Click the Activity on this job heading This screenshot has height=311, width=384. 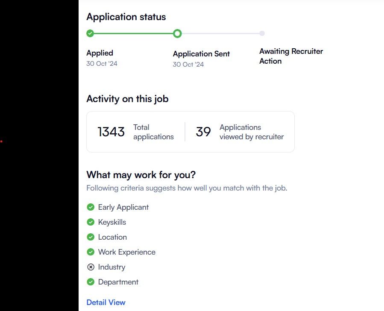click(x=127, y=99)
